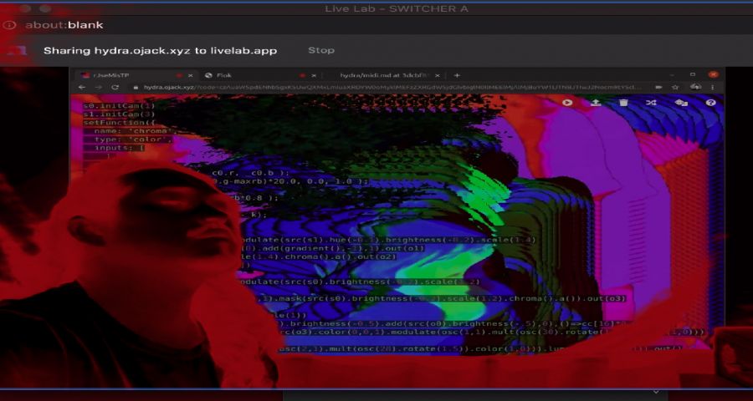
Task: Open Hydra help question mark icon
Action: [x=710, y=103]
